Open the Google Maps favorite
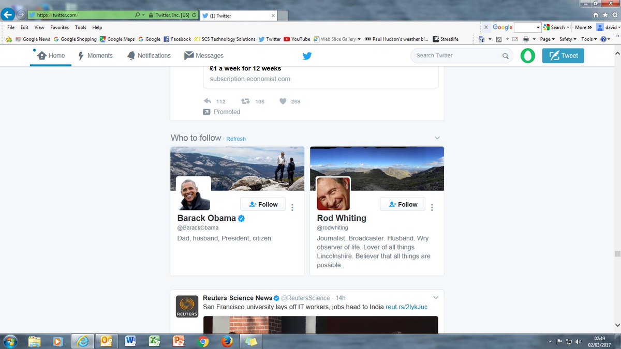621x349 pixels. point(117,39)
